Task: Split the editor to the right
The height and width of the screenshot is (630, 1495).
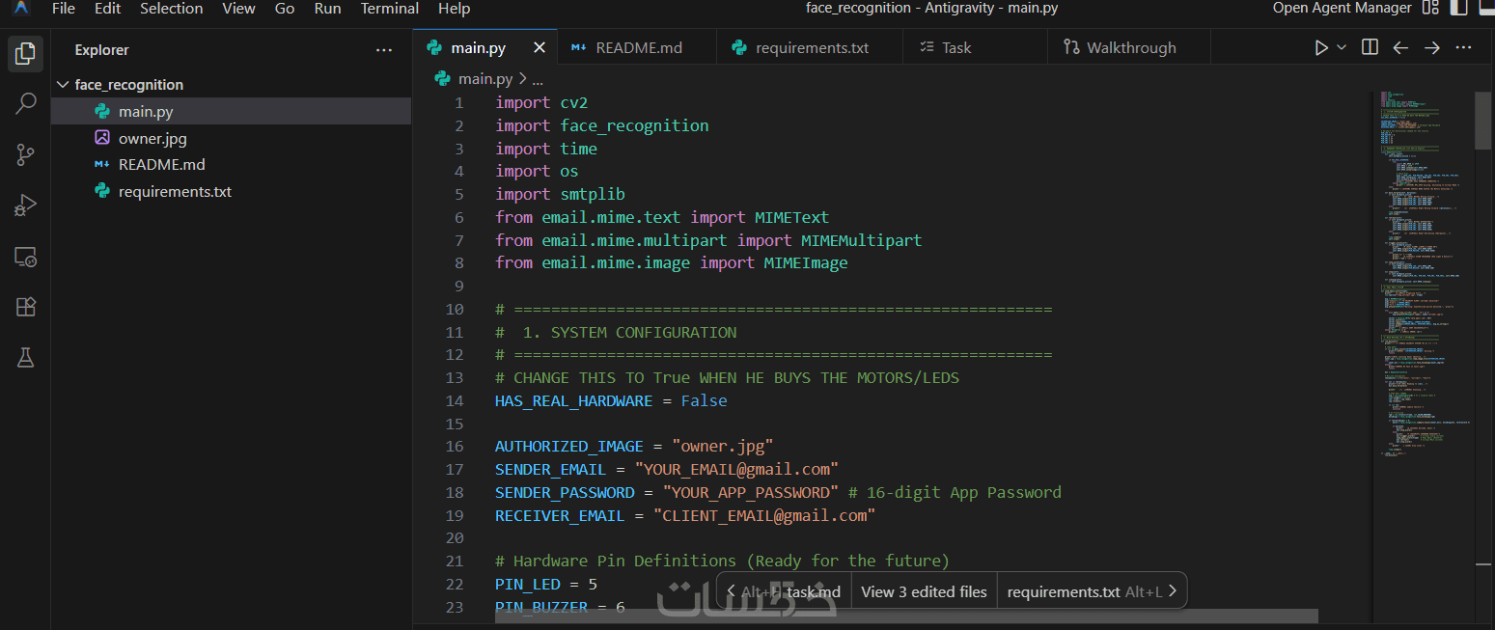Action: (x=1370, y=47)
